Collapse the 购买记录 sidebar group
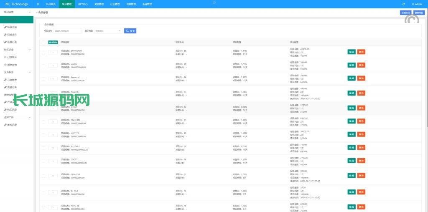This screenshot has height=212, width=428. pyautogui.click(x=29, y=50)
